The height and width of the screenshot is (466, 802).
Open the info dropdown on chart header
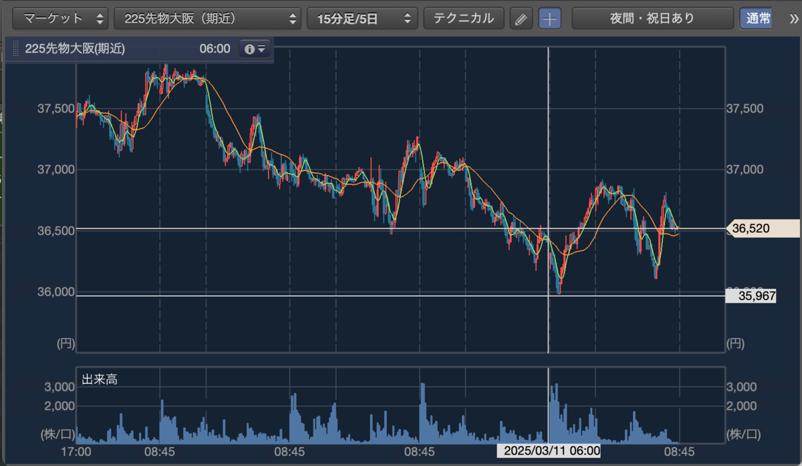coord(255,49)
